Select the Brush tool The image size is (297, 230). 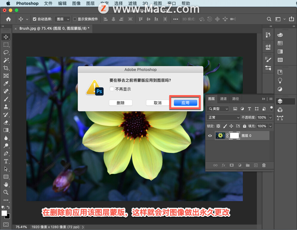click(6, 99)
